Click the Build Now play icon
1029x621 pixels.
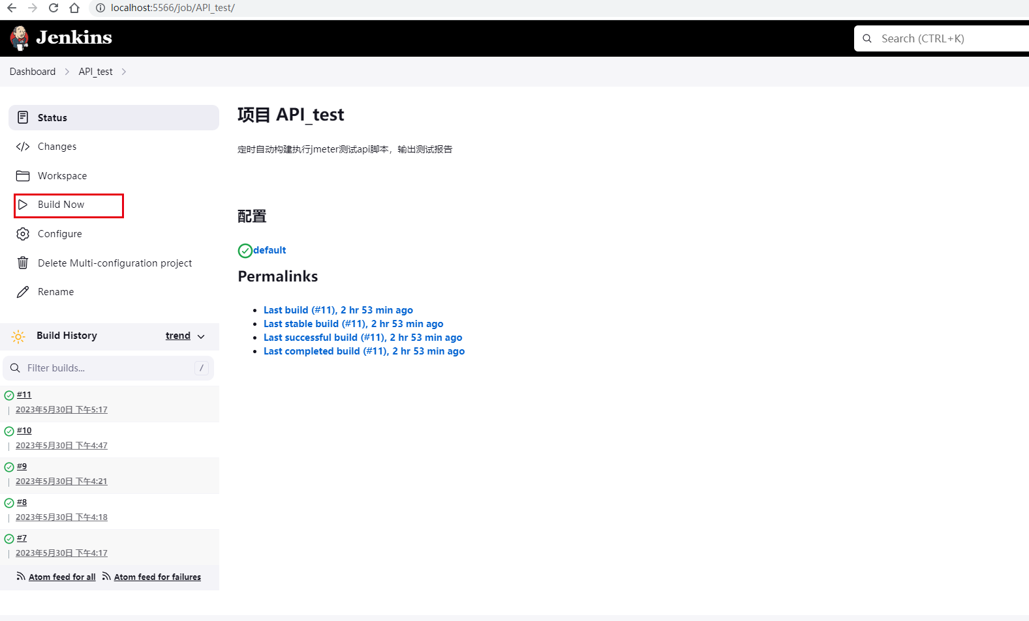click(x=23, y=205)
